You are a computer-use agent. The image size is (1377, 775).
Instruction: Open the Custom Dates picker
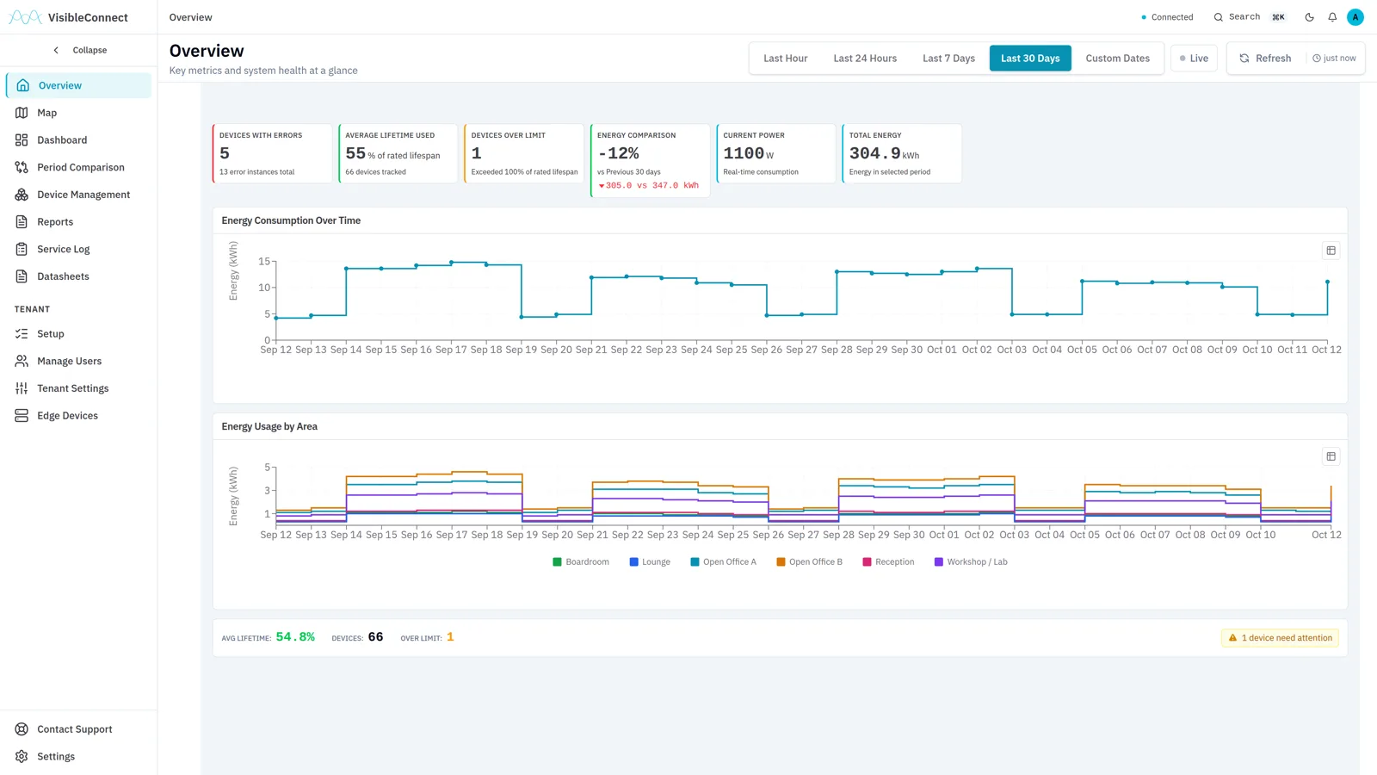click(x=1117, y=59)
